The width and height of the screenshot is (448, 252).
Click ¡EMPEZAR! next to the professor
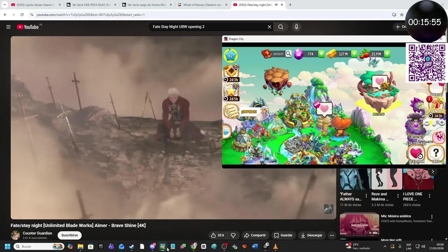(x=249, y=112)
